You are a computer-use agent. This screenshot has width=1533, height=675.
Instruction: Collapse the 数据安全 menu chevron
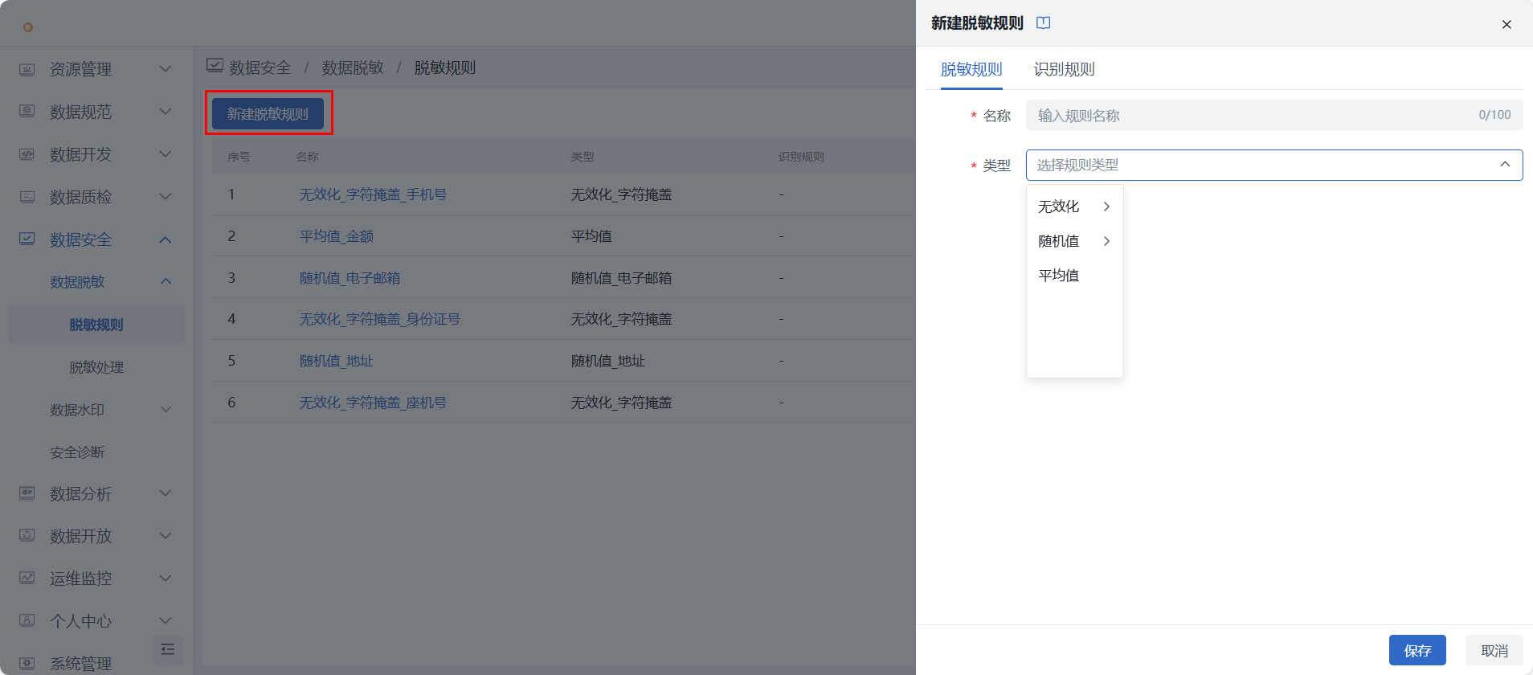[166, 239]
